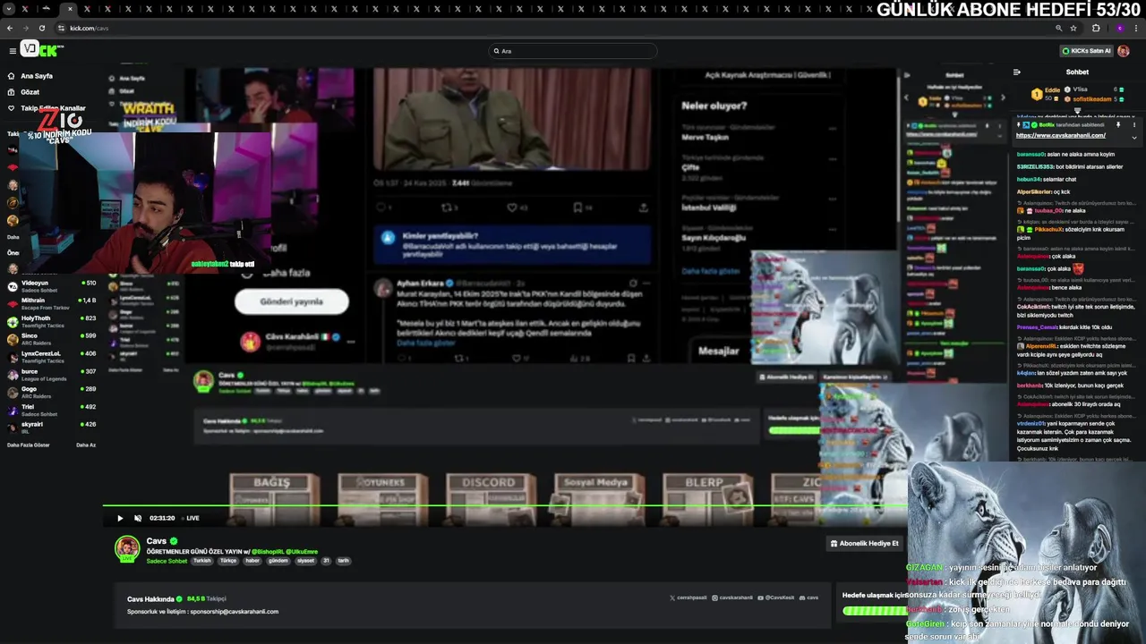Collapse the Sohbet chat panel icon
Screen dimensions: 1146x644
(x=1016, y=72)
